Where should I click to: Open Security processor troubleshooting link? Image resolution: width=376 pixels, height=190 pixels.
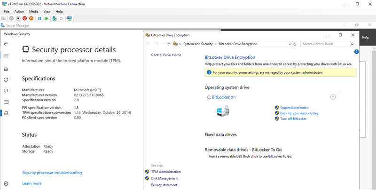[x=52, y=173]
